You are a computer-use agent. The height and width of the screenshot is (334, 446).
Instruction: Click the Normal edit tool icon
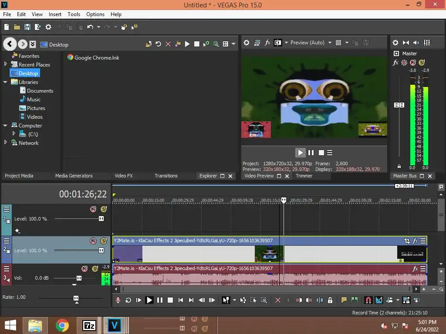[x=226, y=300]
